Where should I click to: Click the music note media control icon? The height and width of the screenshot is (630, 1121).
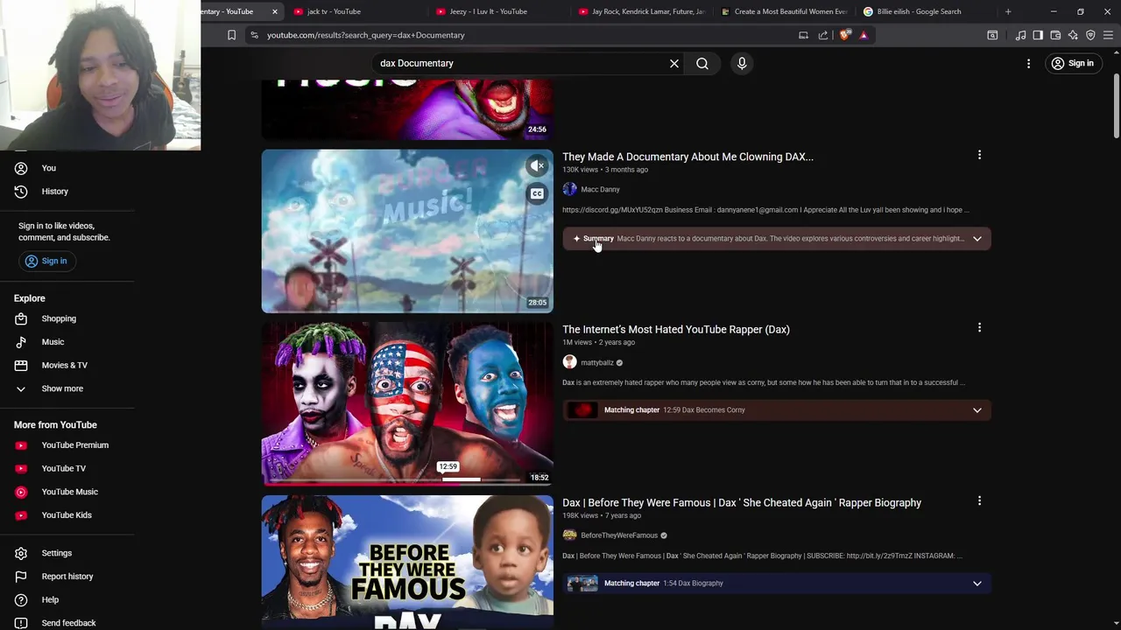pyautogui.click(x=1020, y=35)
